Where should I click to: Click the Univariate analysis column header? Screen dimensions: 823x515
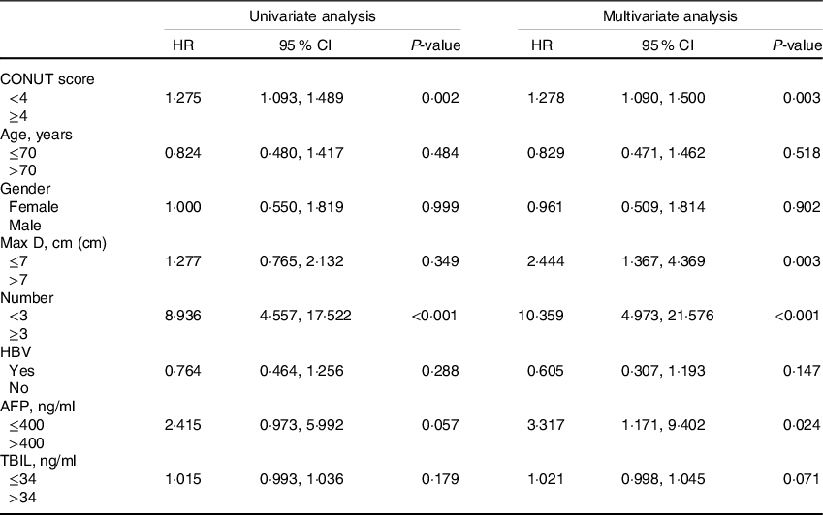point(308,15)
